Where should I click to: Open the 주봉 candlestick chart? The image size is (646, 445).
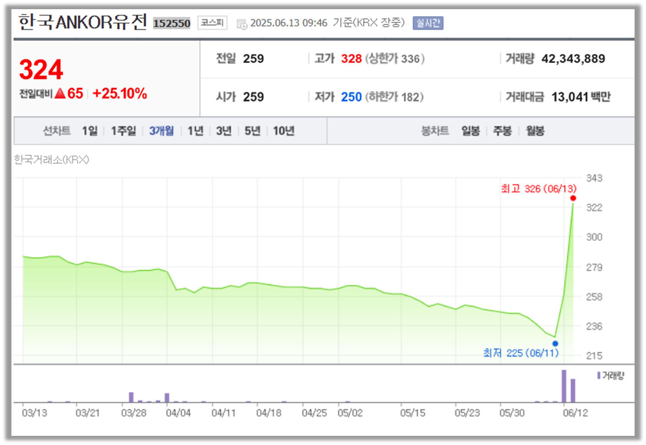(x=502, y=131)
